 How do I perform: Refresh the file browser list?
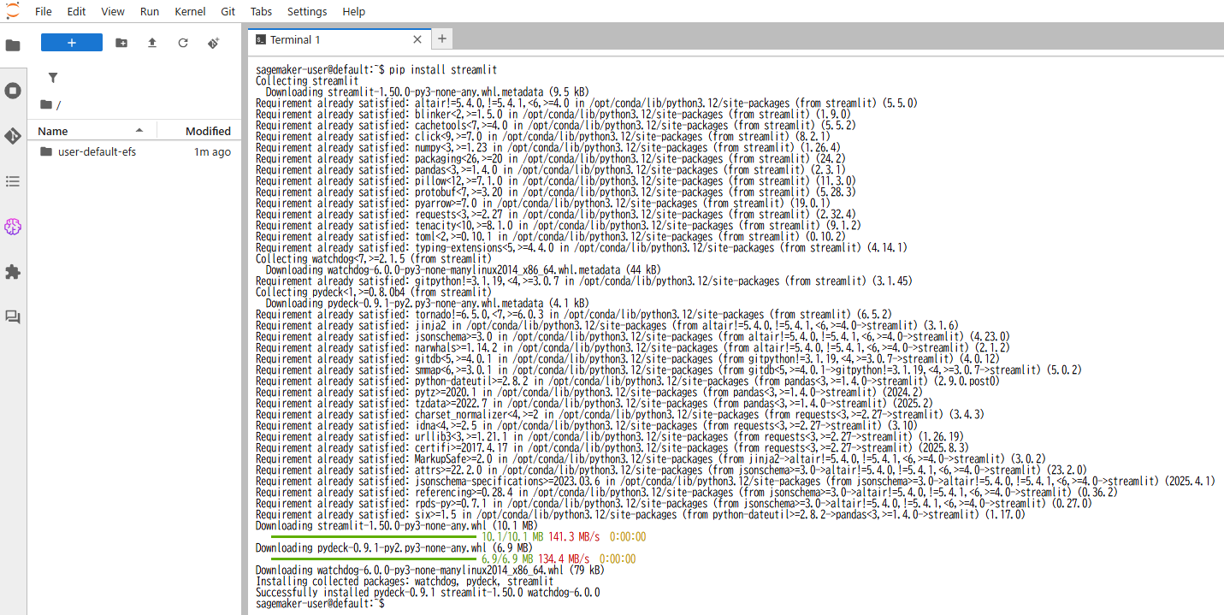coord(183,43)
